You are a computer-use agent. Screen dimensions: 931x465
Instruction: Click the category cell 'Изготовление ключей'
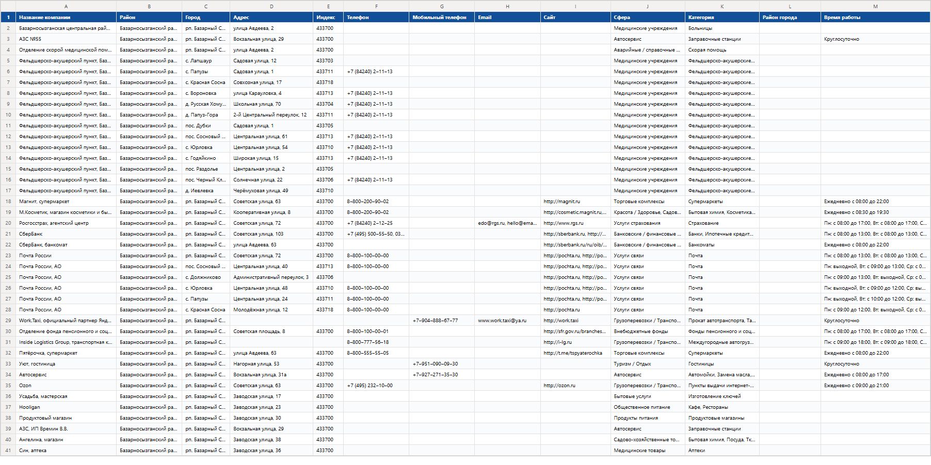pos(722,396)
